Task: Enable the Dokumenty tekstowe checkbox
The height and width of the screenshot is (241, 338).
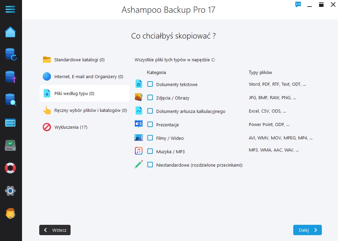Action: point(150,84)
